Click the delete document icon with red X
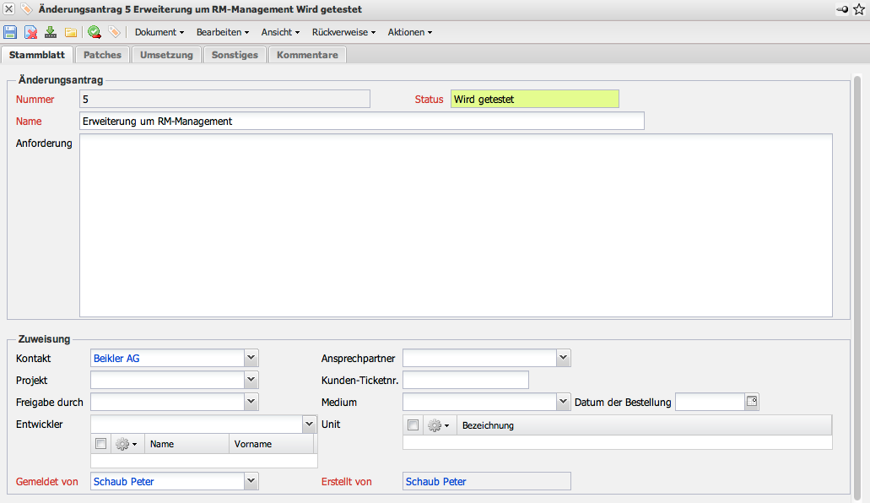This screenshot has height=503, width=870. pos(30,32)
